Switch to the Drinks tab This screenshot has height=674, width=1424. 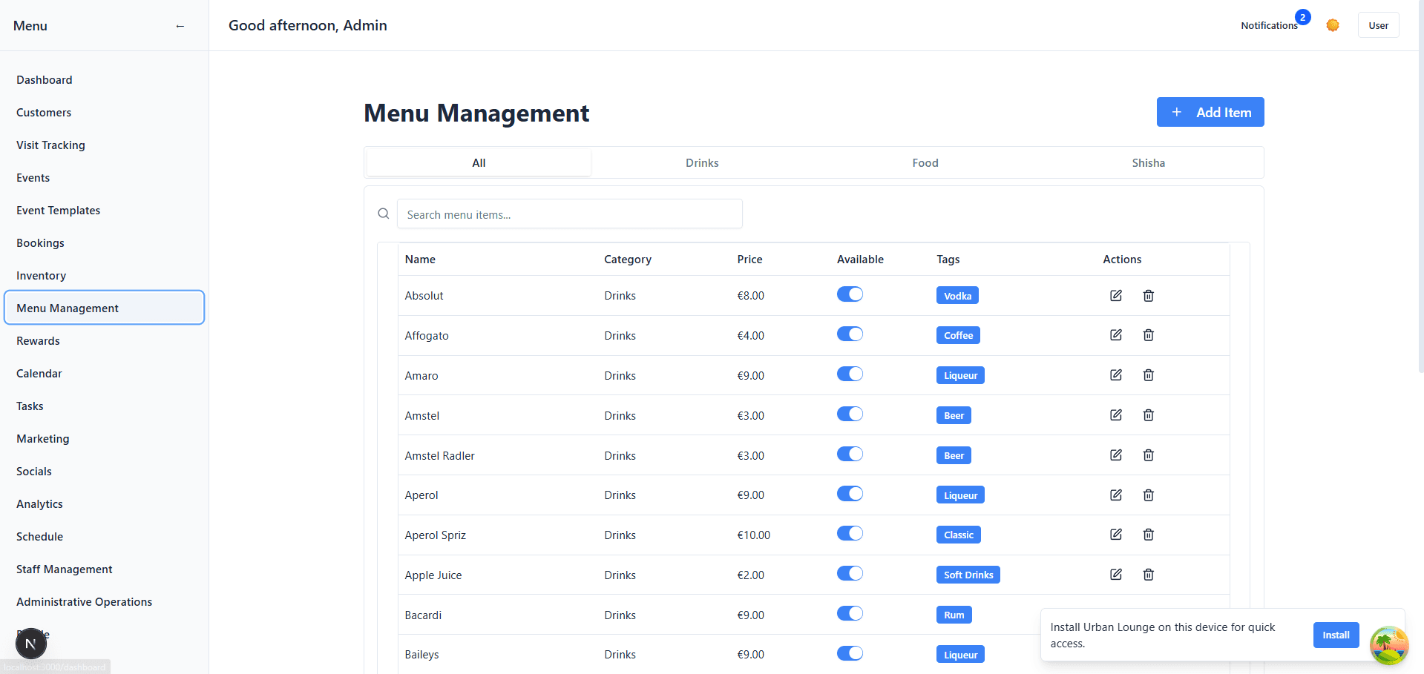702,162
